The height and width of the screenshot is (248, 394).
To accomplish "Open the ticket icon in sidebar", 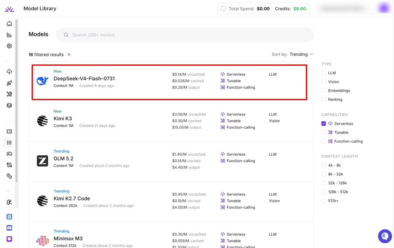I will (x=9, y=132).
